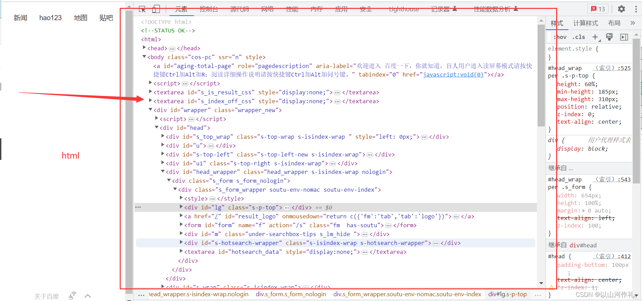The image size is (642, 301).
Task: Click ellipsis badge in the div id="u" row
Action: [x=211, y=146]
